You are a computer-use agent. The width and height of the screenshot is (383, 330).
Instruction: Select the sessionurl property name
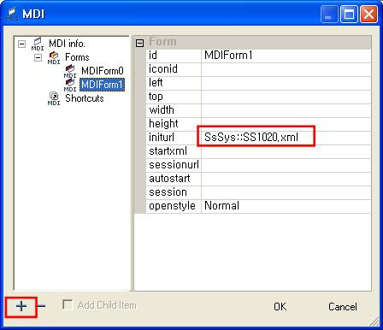174,165
